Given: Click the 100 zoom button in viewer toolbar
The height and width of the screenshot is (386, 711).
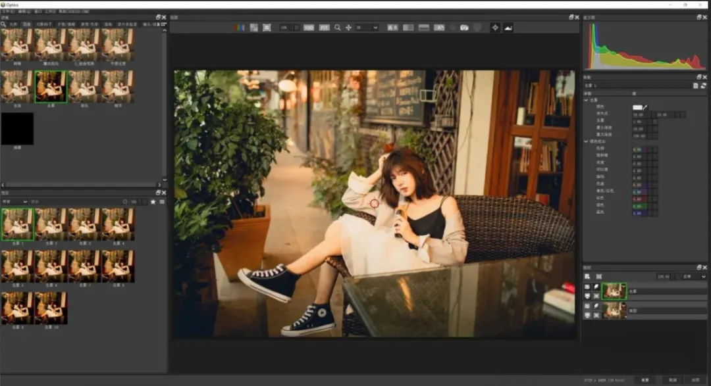Looking at the screenshot, I should point(309,28).
